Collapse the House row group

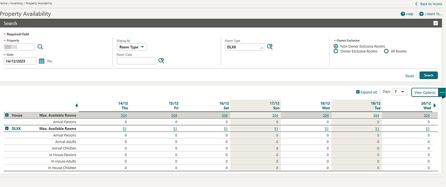point(7,115)
